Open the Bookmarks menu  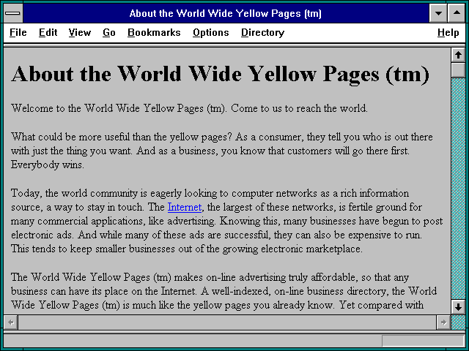pyautogui.click(x=154, y=32)
